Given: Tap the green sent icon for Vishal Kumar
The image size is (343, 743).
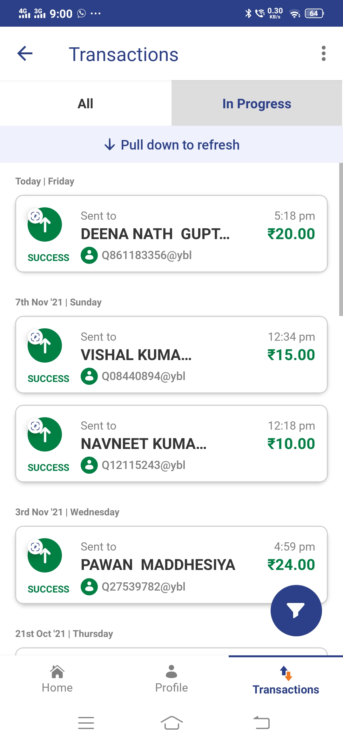Looking at the screenshot, I should pyautogui.click(x=45, y=345).
